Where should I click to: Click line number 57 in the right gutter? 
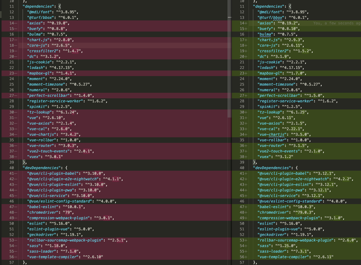242,262
